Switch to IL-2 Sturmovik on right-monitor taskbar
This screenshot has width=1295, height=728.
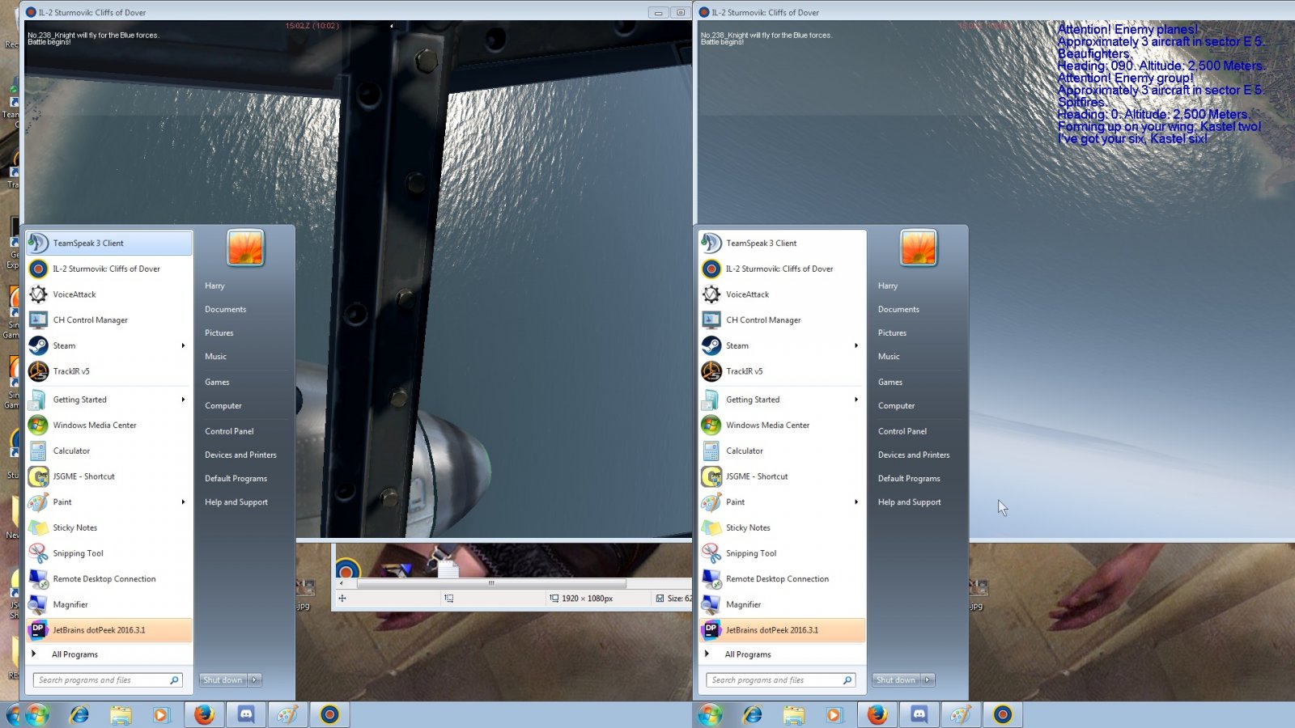pos(1003,714)
